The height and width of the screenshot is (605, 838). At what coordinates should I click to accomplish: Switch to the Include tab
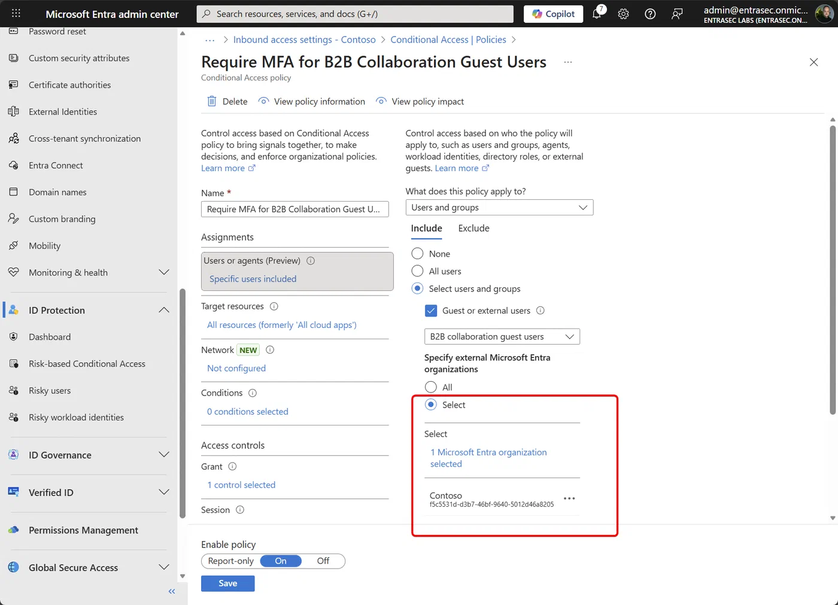(427, 228)
